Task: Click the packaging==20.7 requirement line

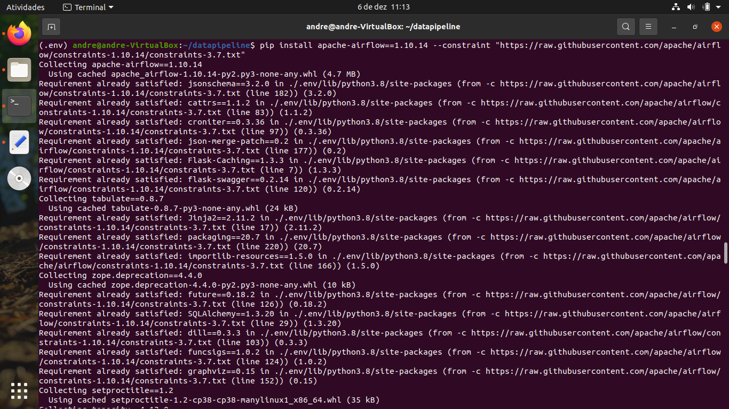Action: (379, 242)
